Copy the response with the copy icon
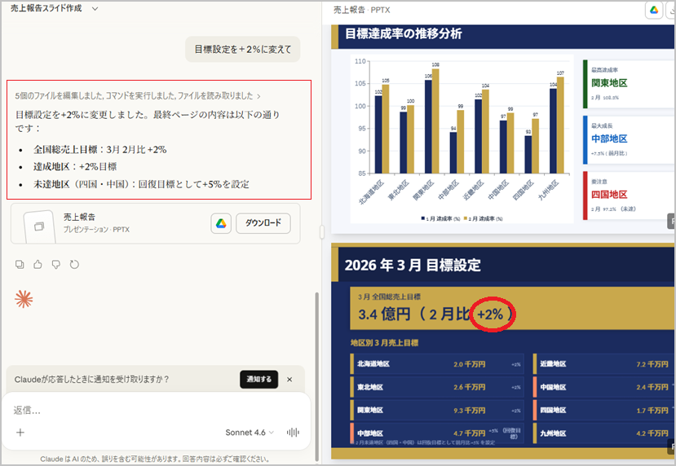Viewport: 676px width, 466px height. [20, 264]
